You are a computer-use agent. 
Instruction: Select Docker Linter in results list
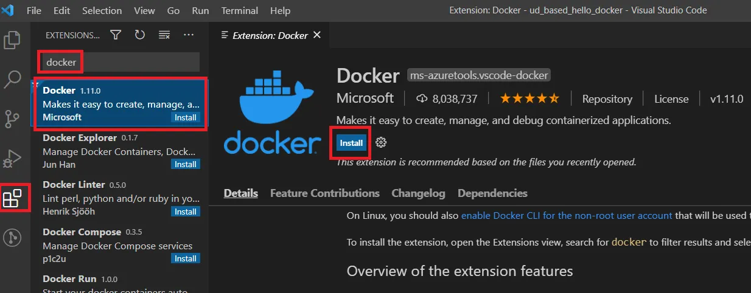pyautogui.click(x=119, y=198)
